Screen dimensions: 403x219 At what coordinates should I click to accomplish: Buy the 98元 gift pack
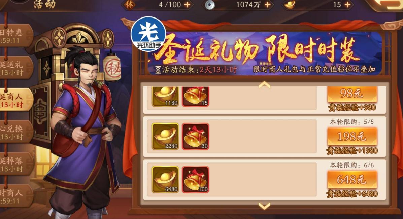pos(352,94)
